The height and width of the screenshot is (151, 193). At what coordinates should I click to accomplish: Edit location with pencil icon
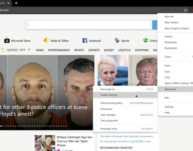click(x=29, y=50)
